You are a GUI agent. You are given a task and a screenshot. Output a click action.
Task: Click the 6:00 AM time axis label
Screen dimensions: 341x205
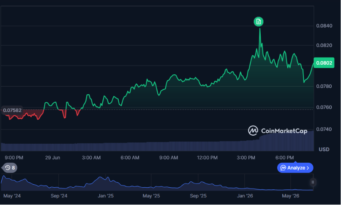(x=130, y=158)
